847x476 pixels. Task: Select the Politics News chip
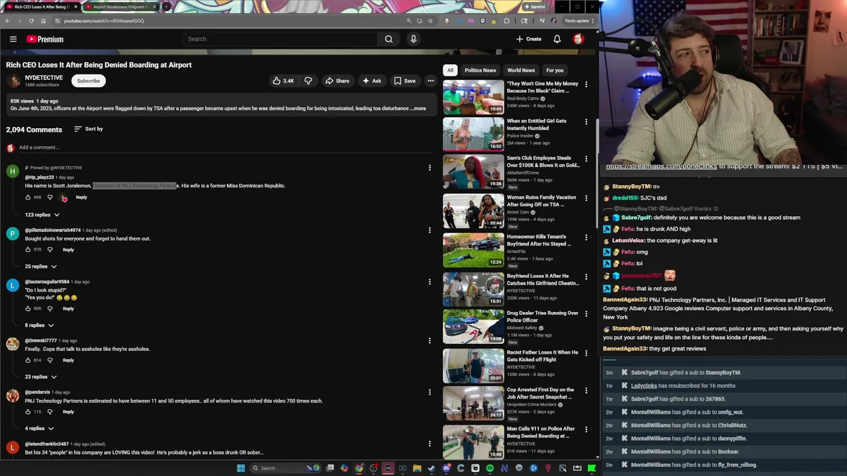480,70
